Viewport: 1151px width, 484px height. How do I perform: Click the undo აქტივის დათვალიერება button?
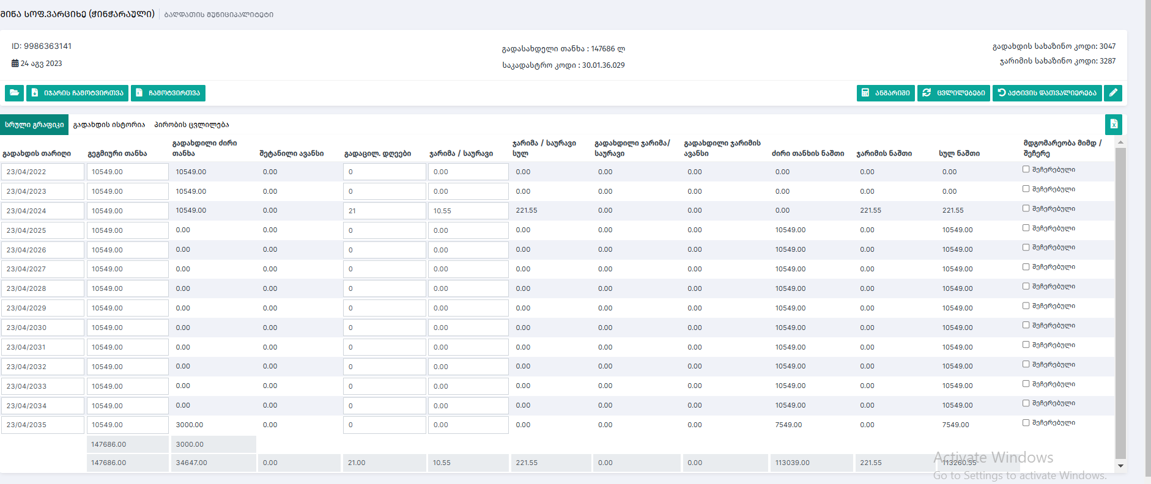(x=1046, y=93)
